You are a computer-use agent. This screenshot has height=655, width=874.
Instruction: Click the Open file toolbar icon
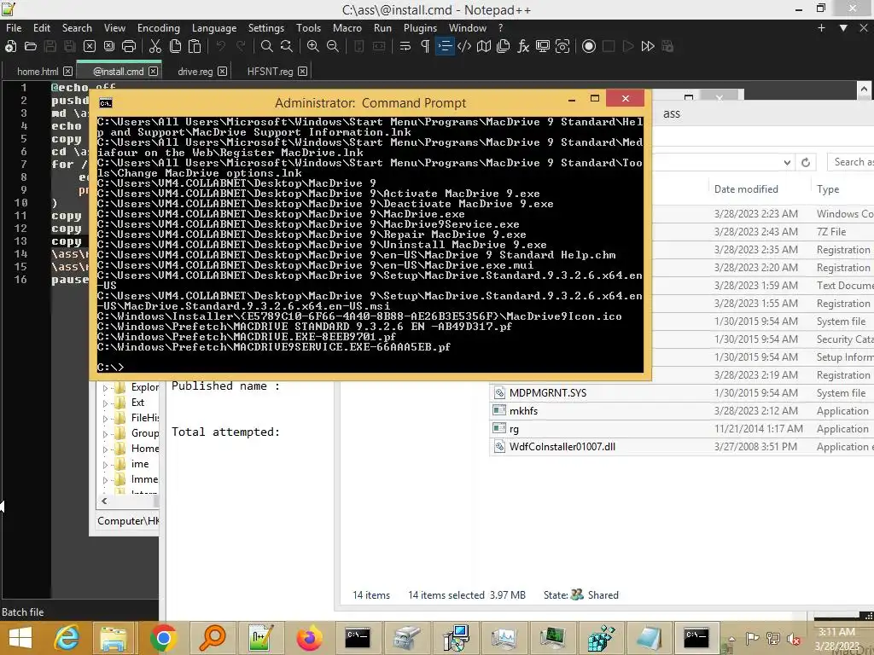pyautogui.click(x=30, y=46)
